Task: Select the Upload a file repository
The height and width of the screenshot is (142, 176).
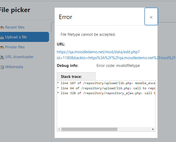Action: [24, 37]
